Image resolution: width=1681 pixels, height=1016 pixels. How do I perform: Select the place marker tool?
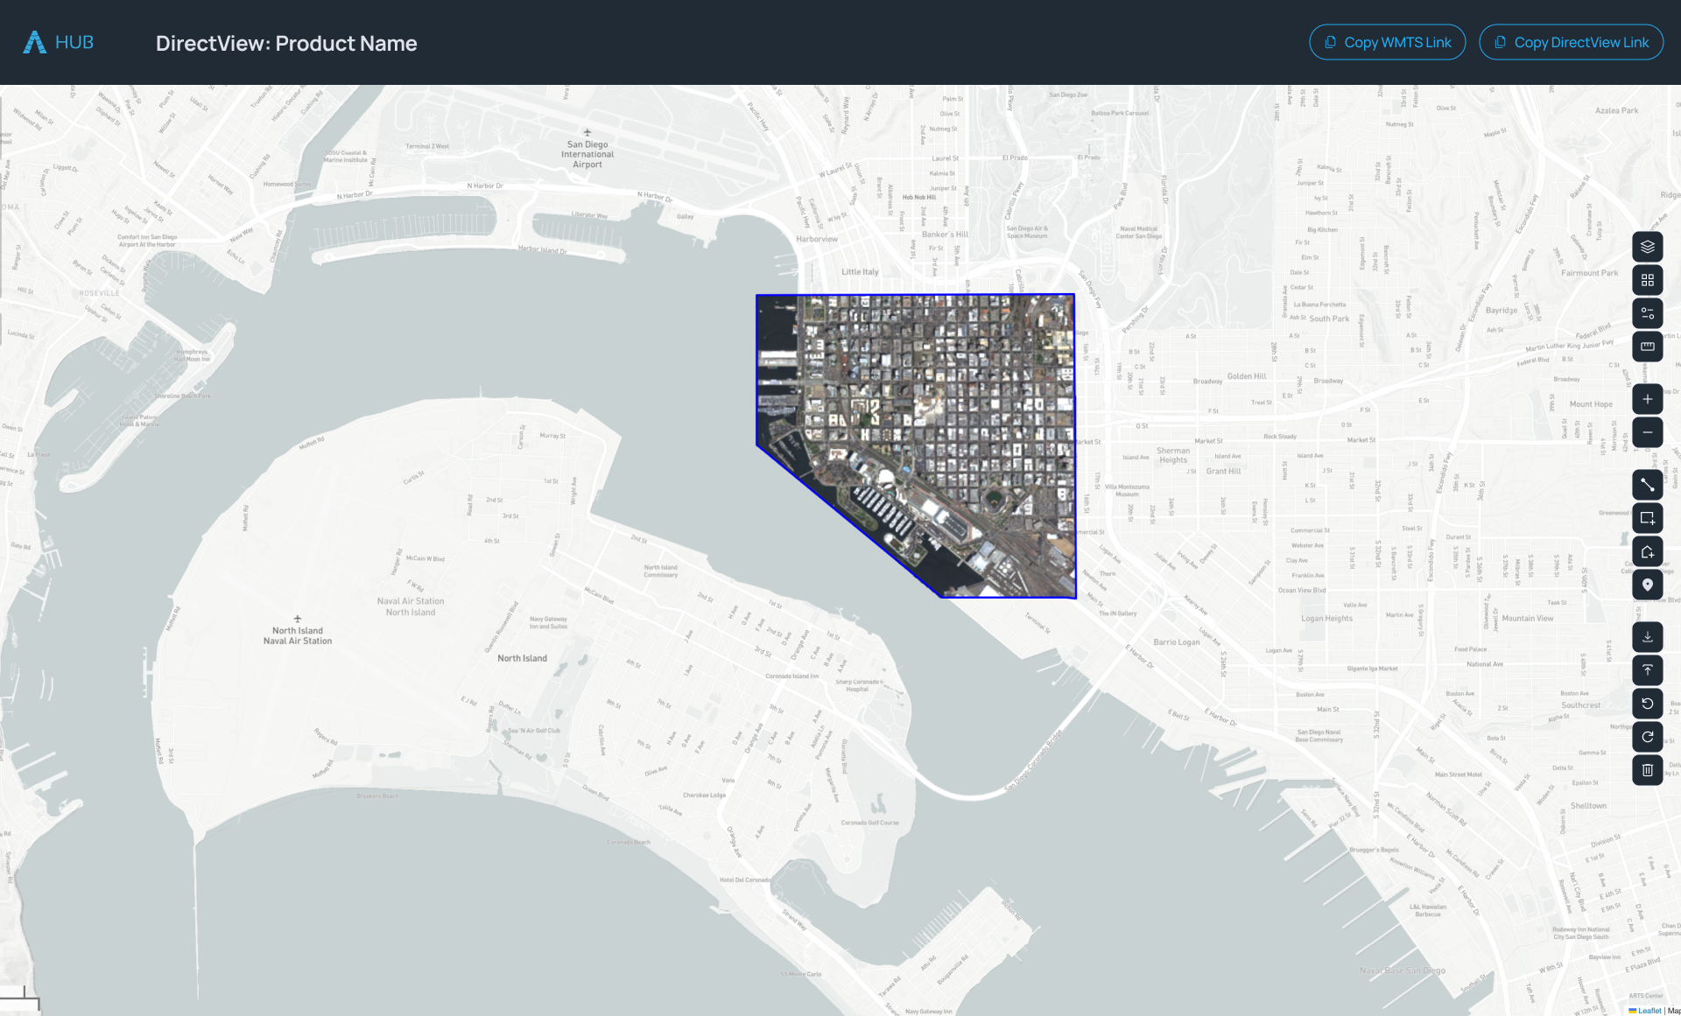tap(1647, 585)
